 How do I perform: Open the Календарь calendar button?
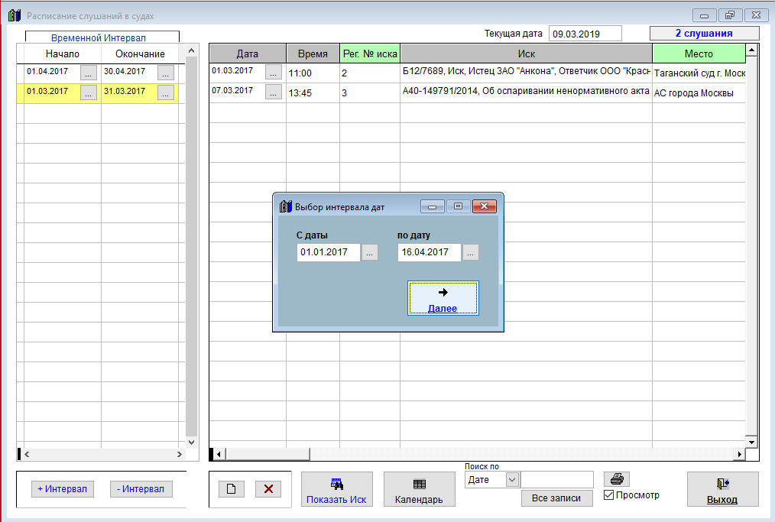pyautogui.click(x=419, y=489)
